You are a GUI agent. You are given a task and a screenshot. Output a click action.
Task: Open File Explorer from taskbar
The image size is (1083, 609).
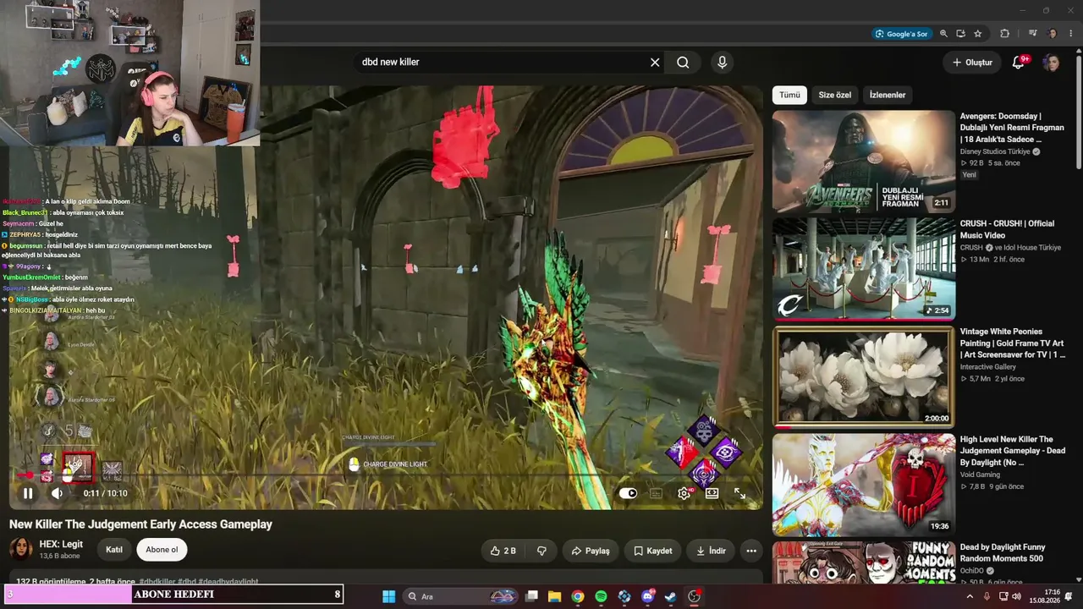pos(554,596)
